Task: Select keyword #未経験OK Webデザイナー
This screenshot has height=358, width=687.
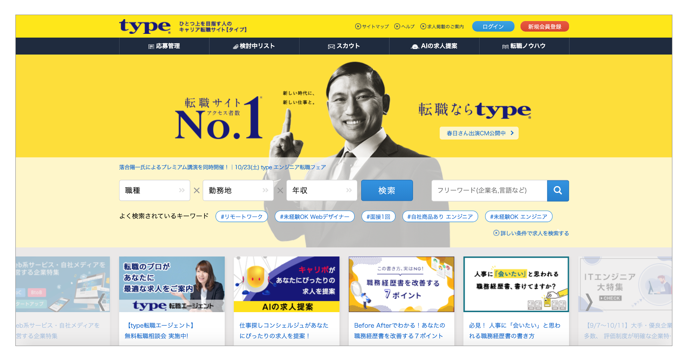Action: pos(315,217)
